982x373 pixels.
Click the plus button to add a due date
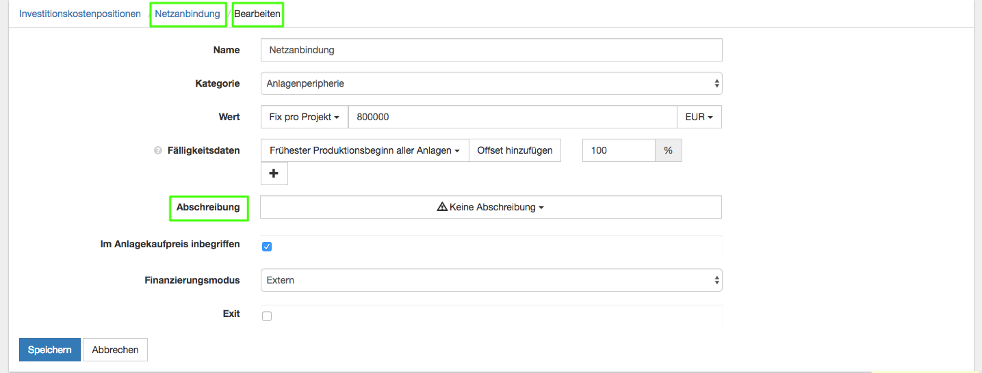pyautogui.click(x=274, y=174)
